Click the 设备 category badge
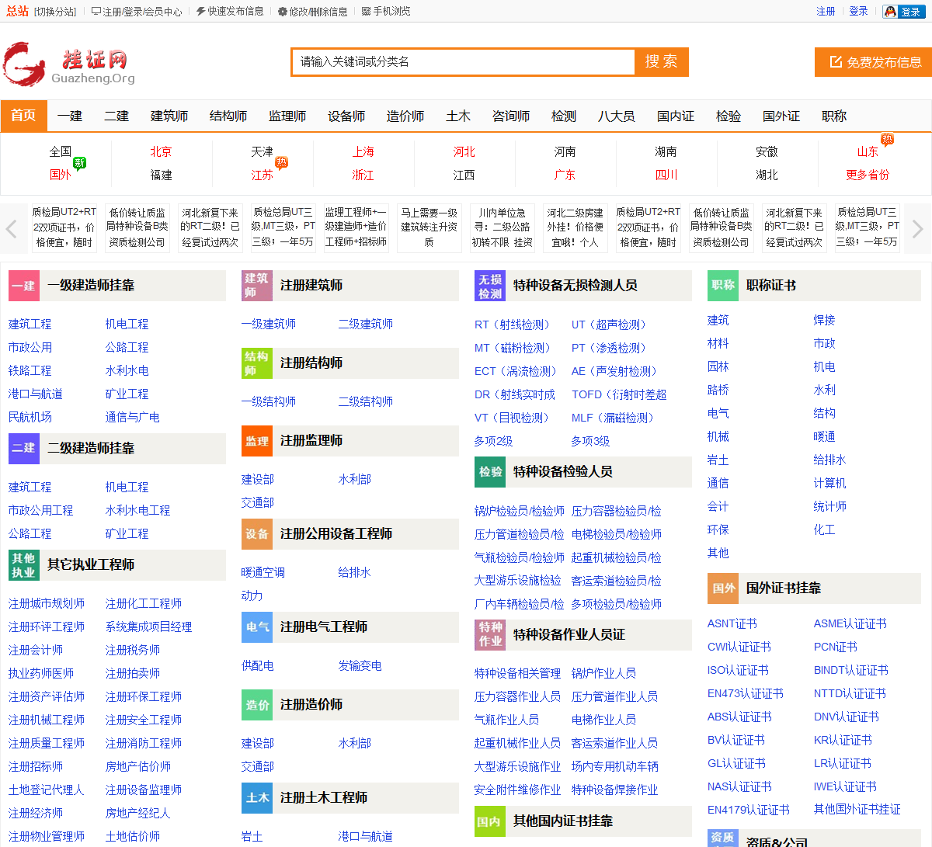Screen dimensions: 932x847 [257, 534]
